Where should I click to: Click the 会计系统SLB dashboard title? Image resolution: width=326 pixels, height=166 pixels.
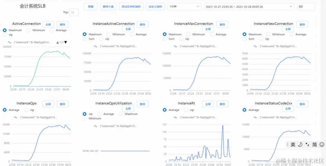(x=33, y=6)
